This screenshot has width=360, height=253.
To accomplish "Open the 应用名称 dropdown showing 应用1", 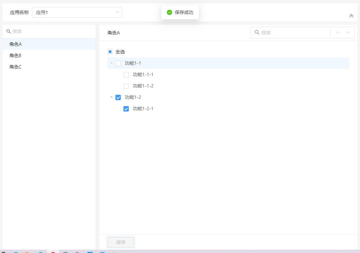I will point(77,12).
